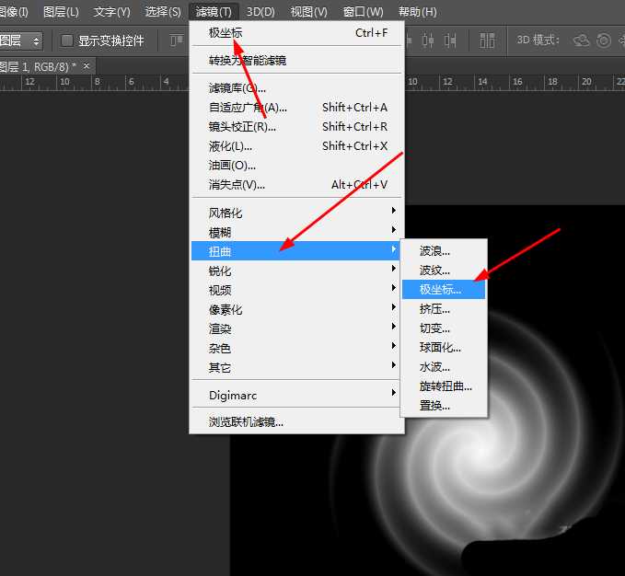Select the 3D roll object icon
This screenshot has width=625, height=576.
coord(604,40)
